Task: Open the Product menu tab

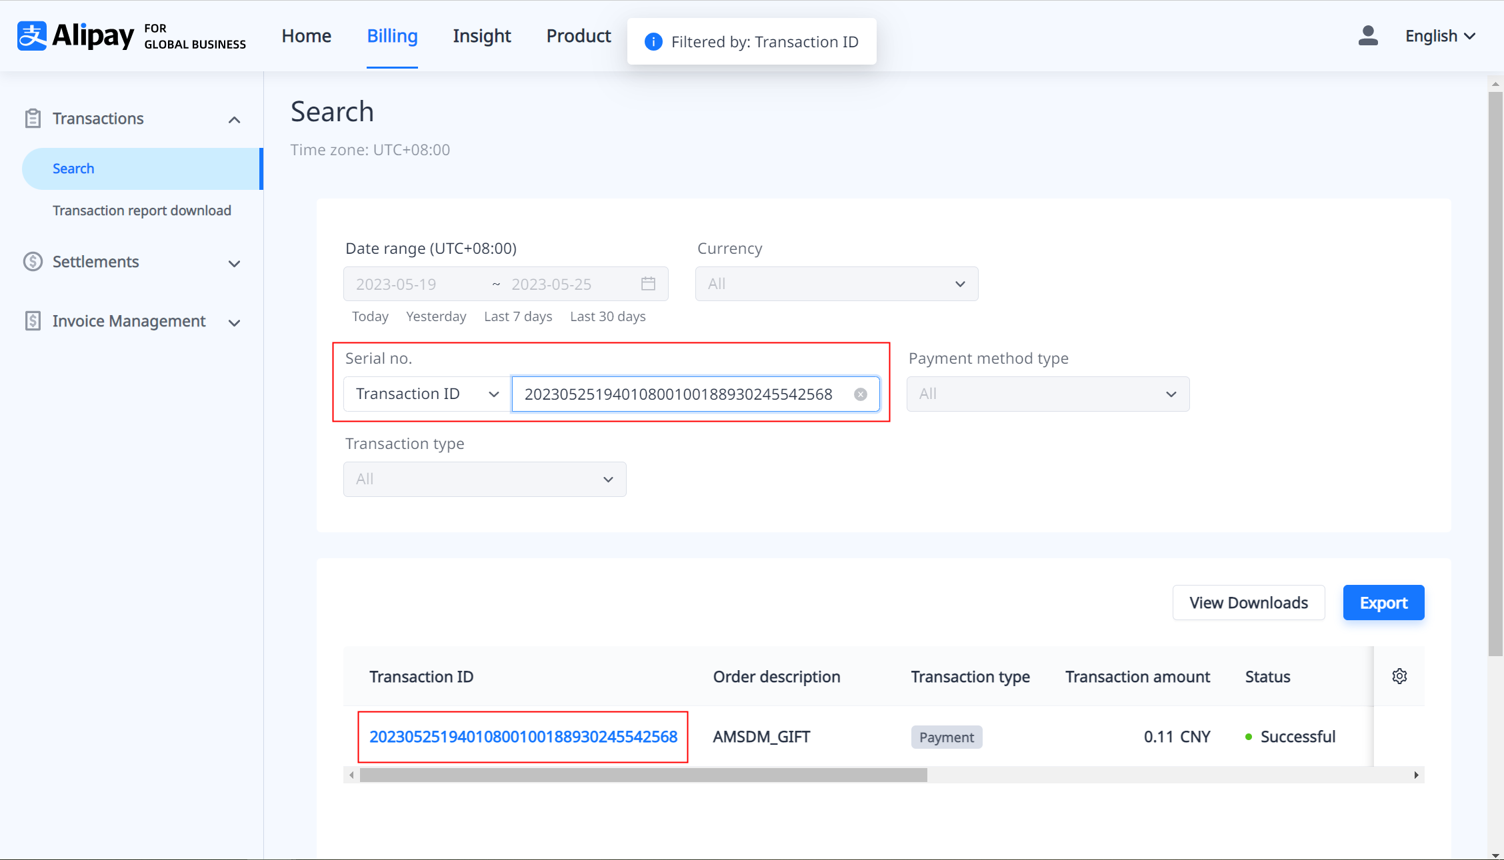Action: 578,36
